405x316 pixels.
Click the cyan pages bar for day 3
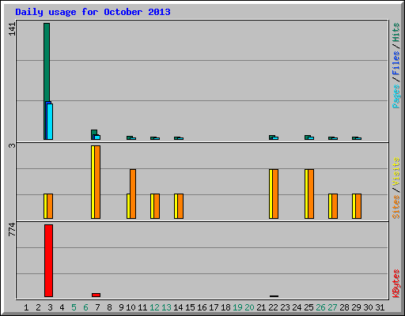pyautogui.click(x=50, y=122)
